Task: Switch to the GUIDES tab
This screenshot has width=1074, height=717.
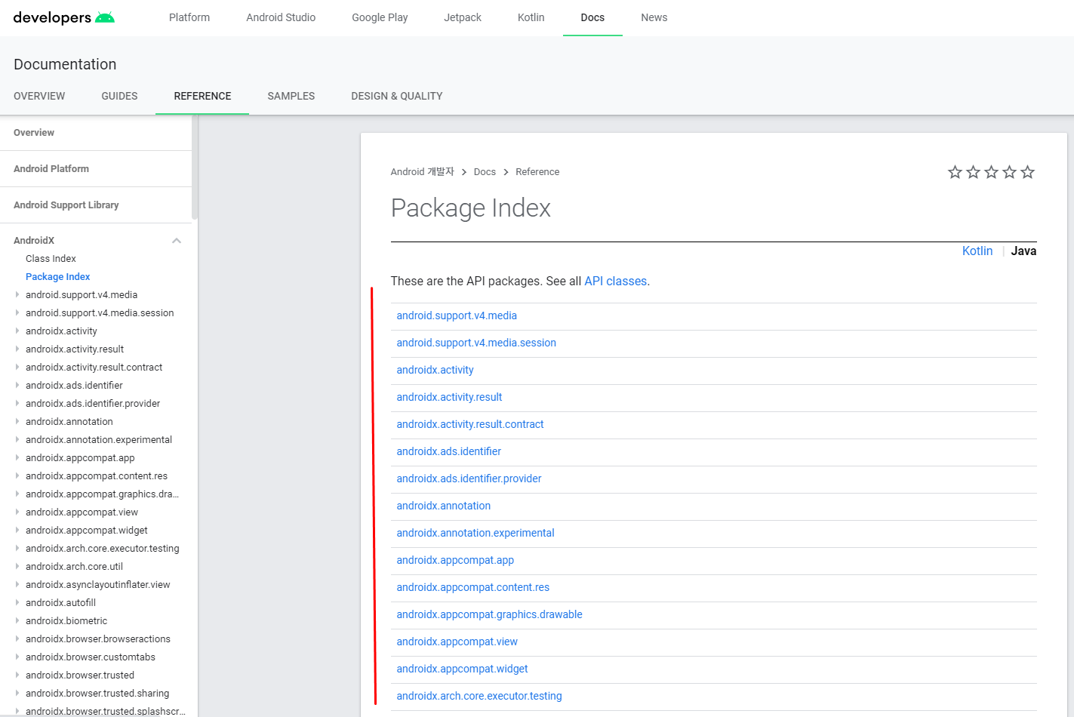Action: click(x=119, y=96)
